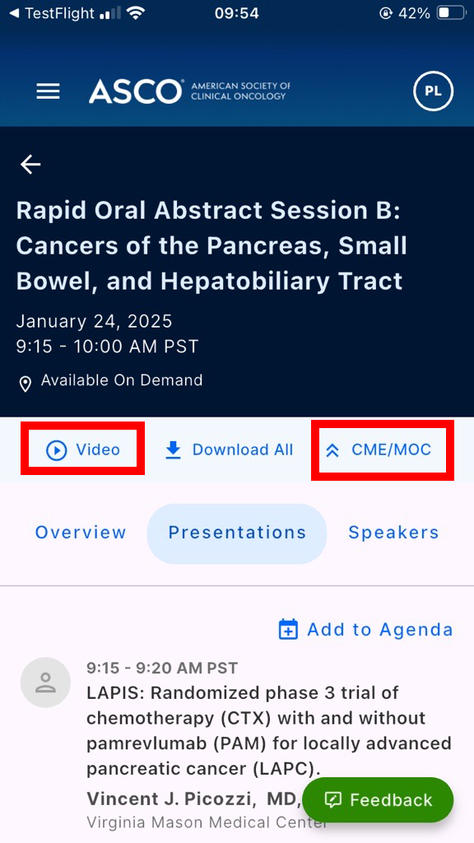Image resolution: width=474 pixels, height=843 pixels.
Task: Collapse the CME/MOC panel
Action: (382, 449)
